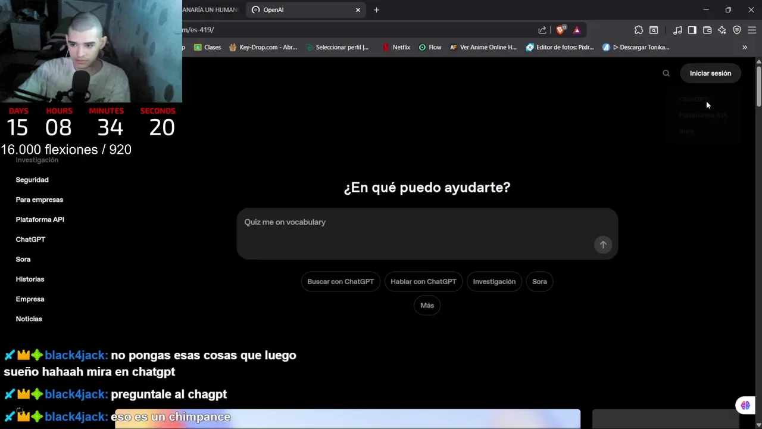The image size is (762, 429).
Task: Open ChatGPT in the sidebar menu
Action: 30,240
